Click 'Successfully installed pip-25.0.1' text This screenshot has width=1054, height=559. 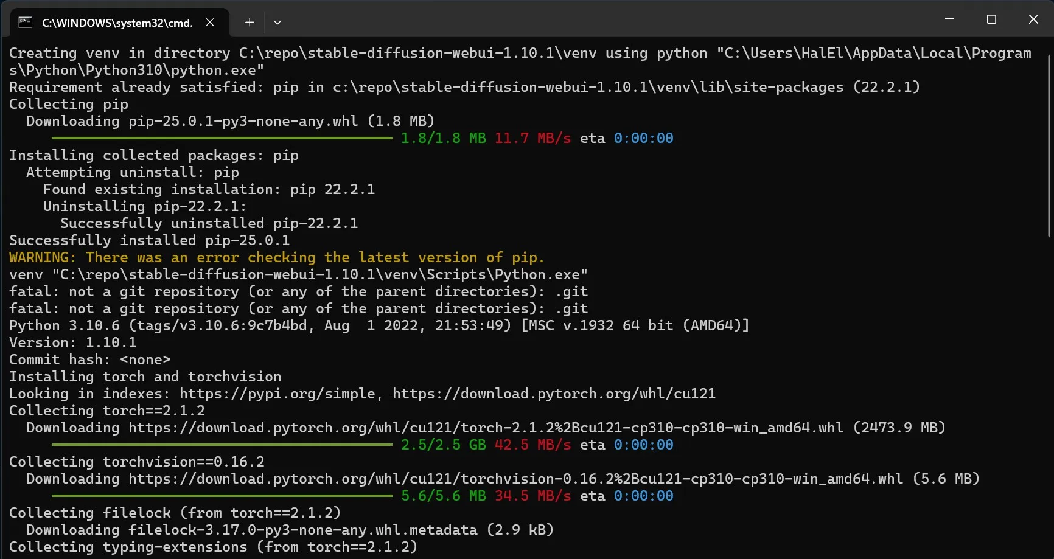pyautogui.click(x=149, y=240)
